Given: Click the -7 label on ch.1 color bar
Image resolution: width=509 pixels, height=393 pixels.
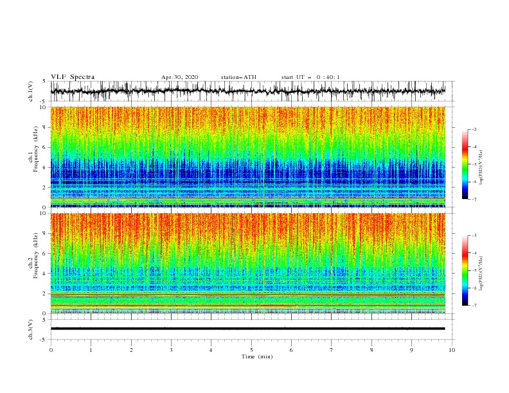Looking at the screenshot, I should tap(474, 199).
